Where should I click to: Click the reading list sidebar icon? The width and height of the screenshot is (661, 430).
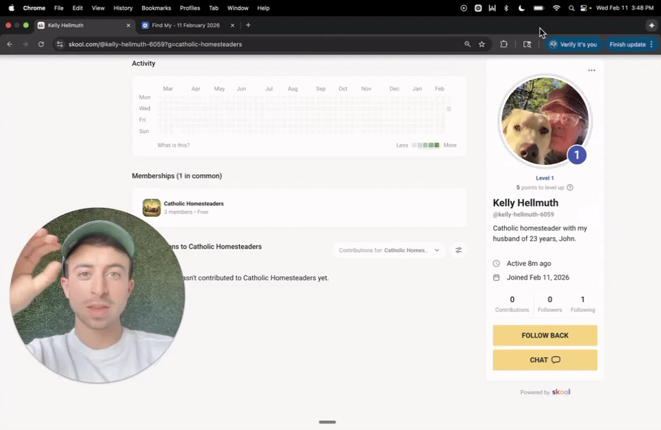[x=527, y=44]
